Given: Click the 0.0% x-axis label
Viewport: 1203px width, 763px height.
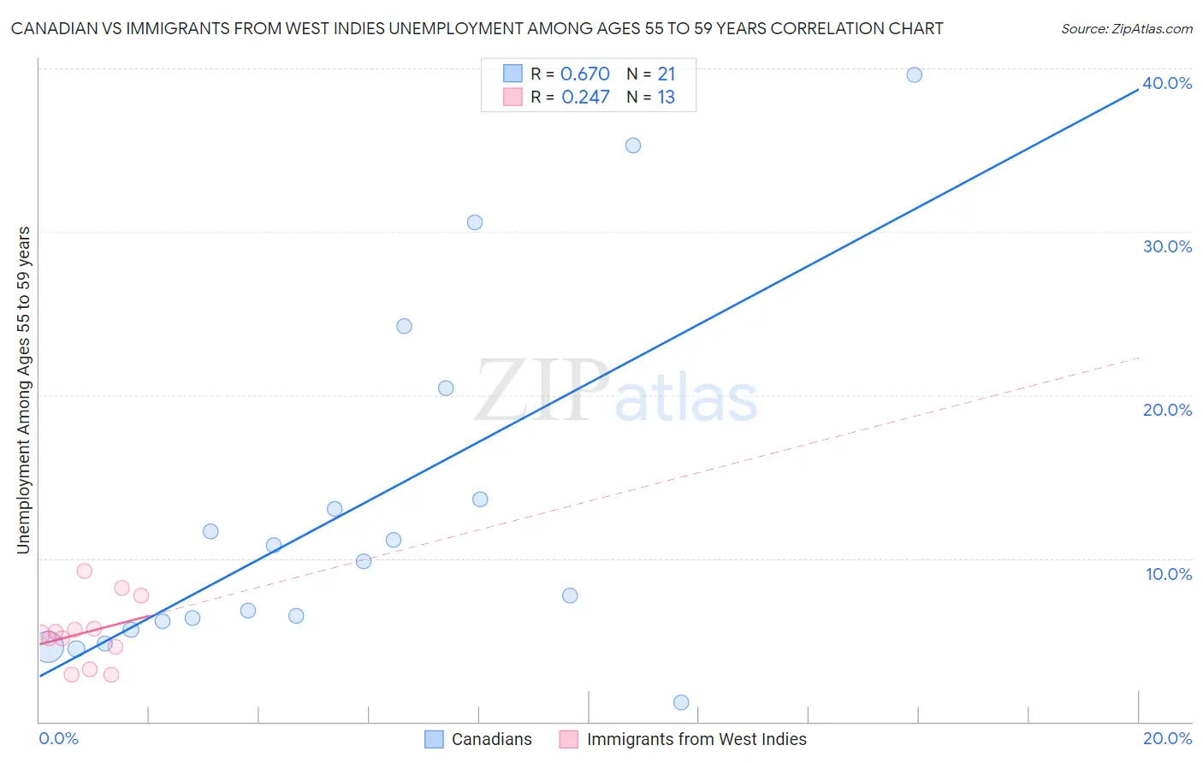Looking at the screenshot, I should (58, 738).
